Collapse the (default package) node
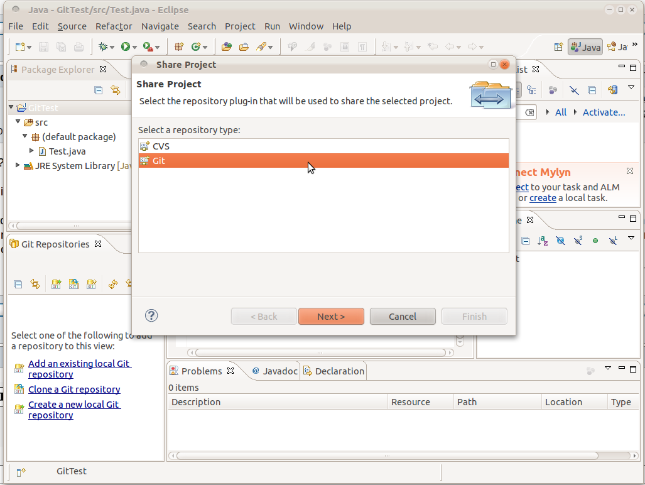 click(x=25, y=136)
